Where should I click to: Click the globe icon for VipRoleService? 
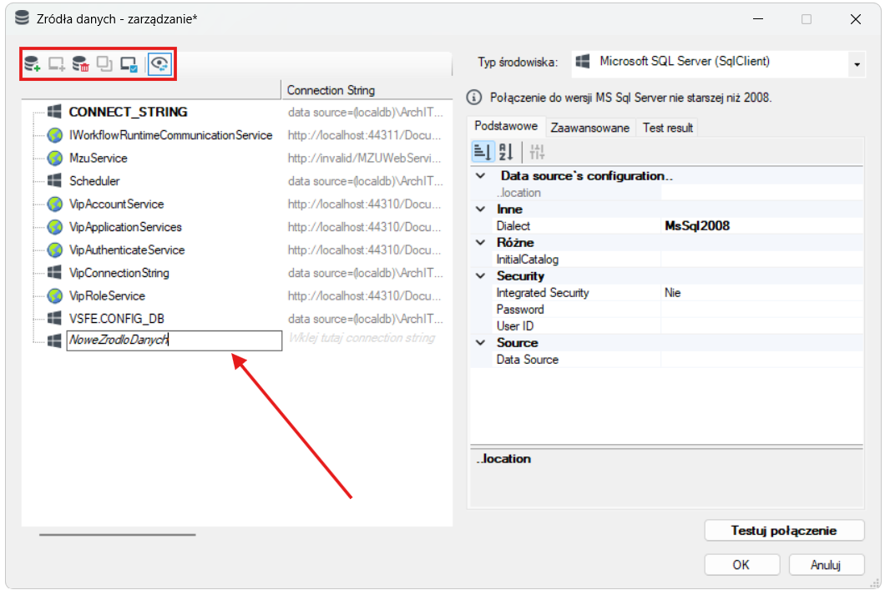tap(55, 295)
